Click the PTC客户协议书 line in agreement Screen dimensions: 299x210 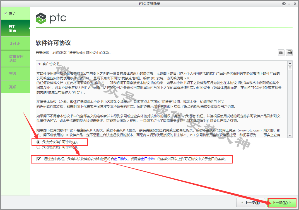(x=48, y=64)
